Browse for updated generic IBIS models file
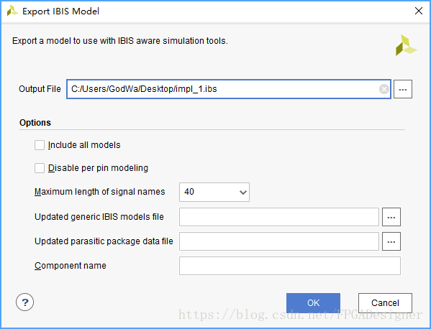The image size is (431, 329). click(391, 217)
